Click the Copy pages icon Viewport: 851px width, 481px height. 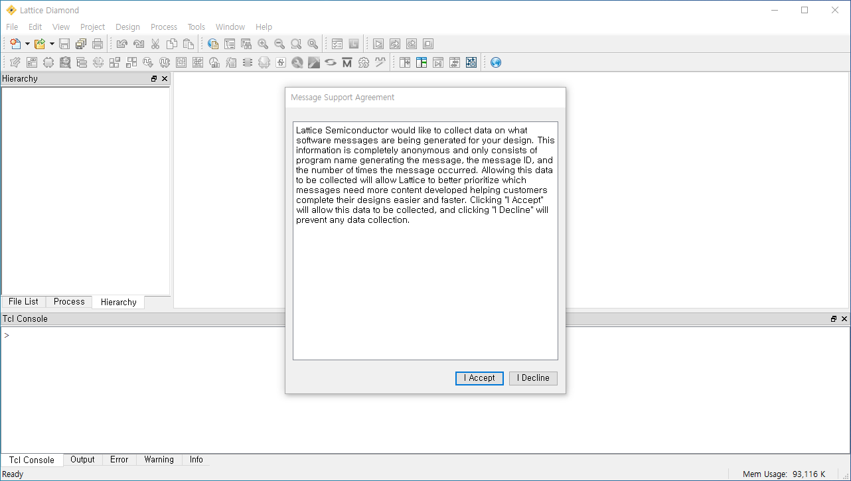click(171, 44)
